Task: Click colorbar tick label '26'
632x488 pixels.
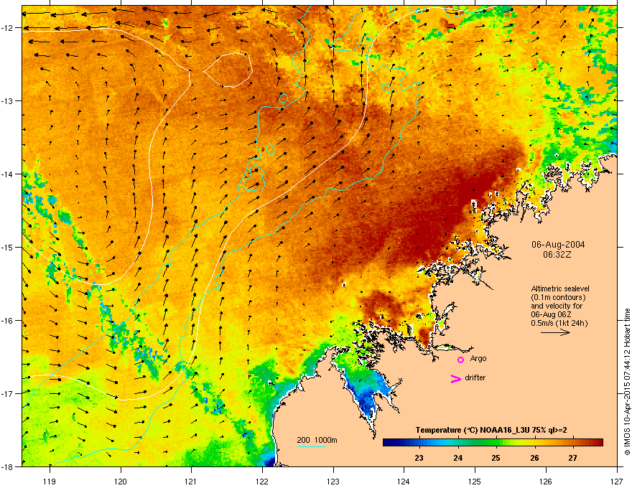Action: coord(534,458)
